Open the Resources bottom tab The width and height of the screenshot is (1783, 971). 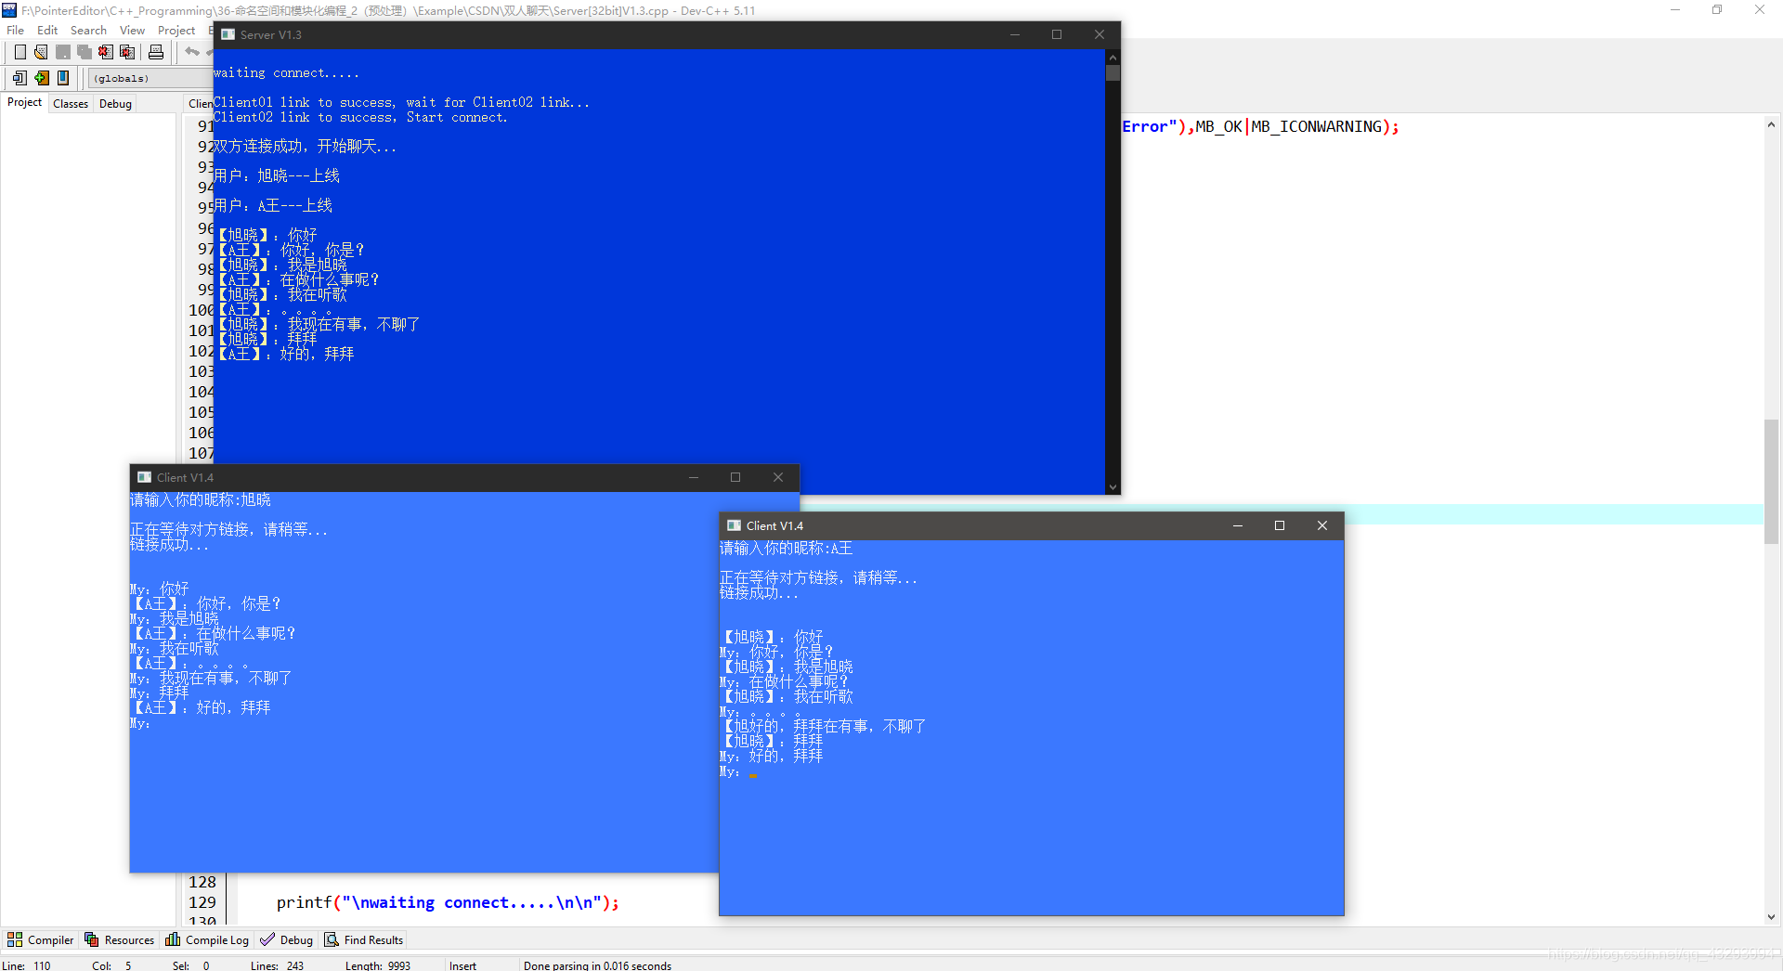(120, 939)
